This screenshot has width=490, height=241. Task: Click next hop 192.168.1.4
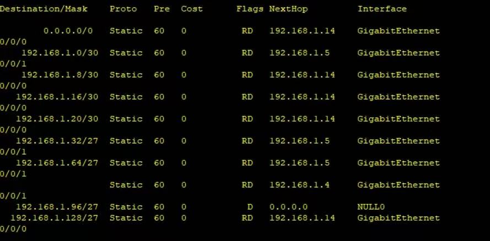(x=299, y=185)
